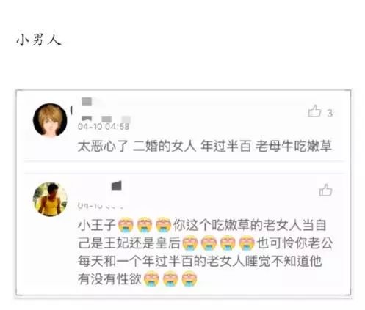Click the crying emoji before 也可怜你老公

tap(247, 243)
